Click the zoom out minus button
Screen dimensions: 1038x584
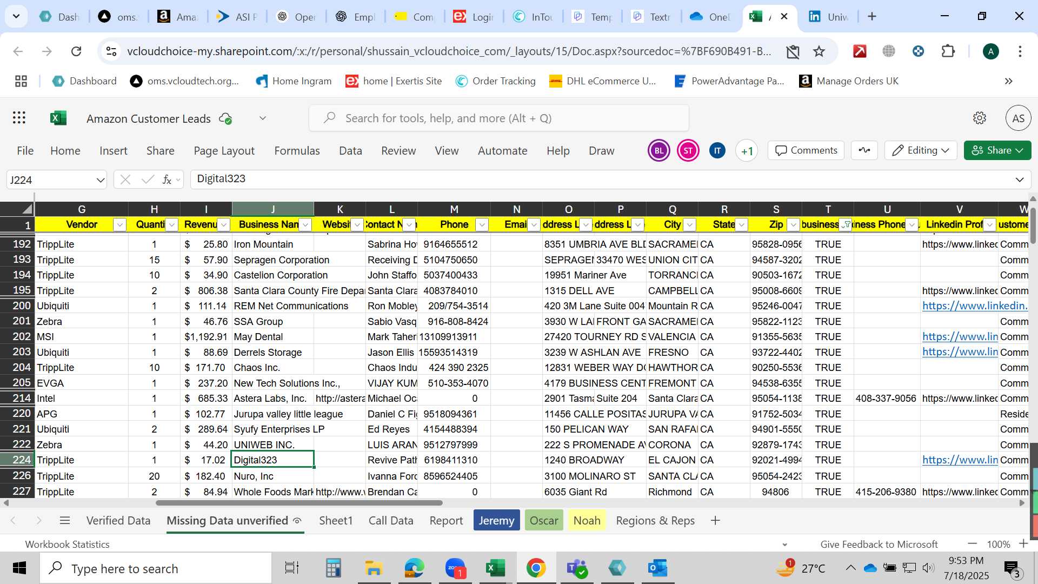(973, 544)
